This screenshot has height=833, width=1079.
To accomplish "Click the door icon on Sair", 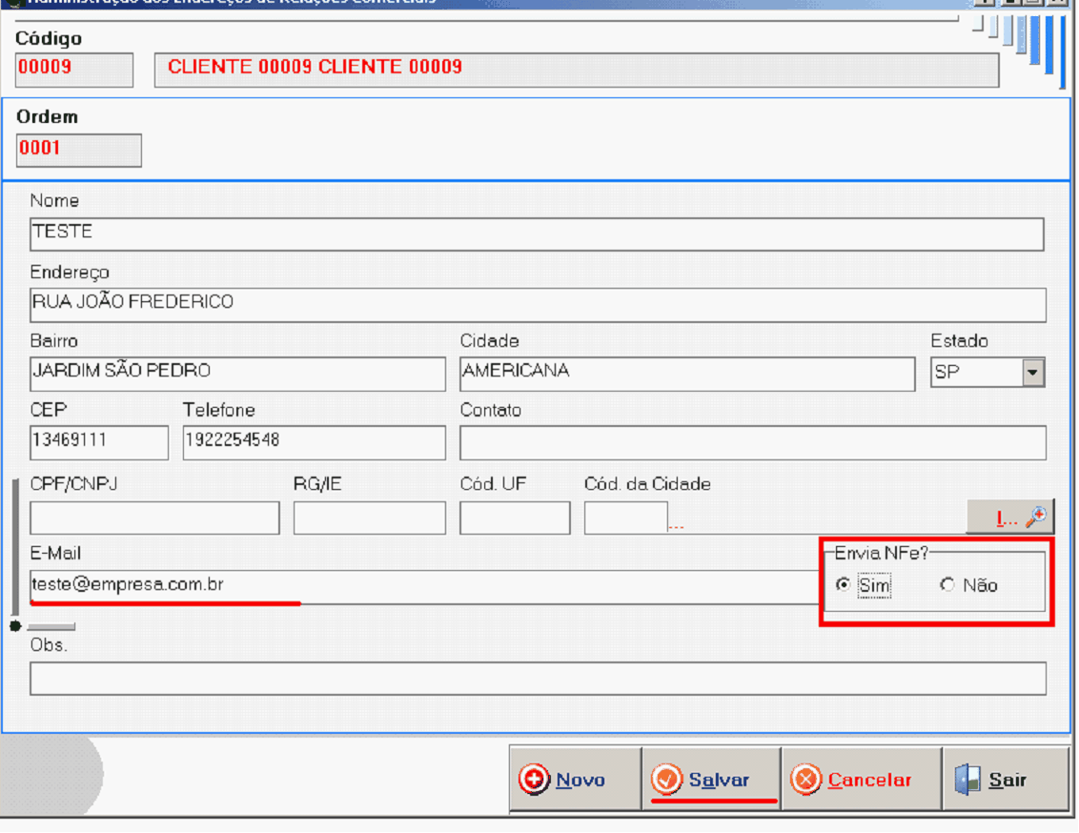I will coord(967,780).
